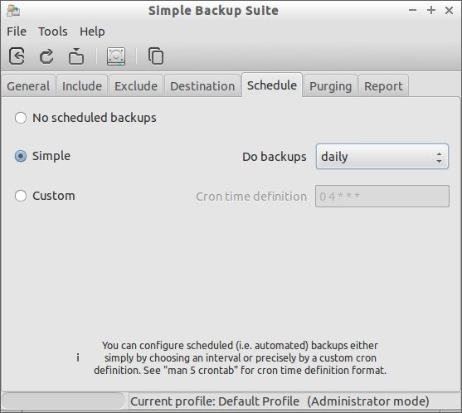462x413 pixels.
Task: Select No scheduled backups radio option
Action: point(21,118)
